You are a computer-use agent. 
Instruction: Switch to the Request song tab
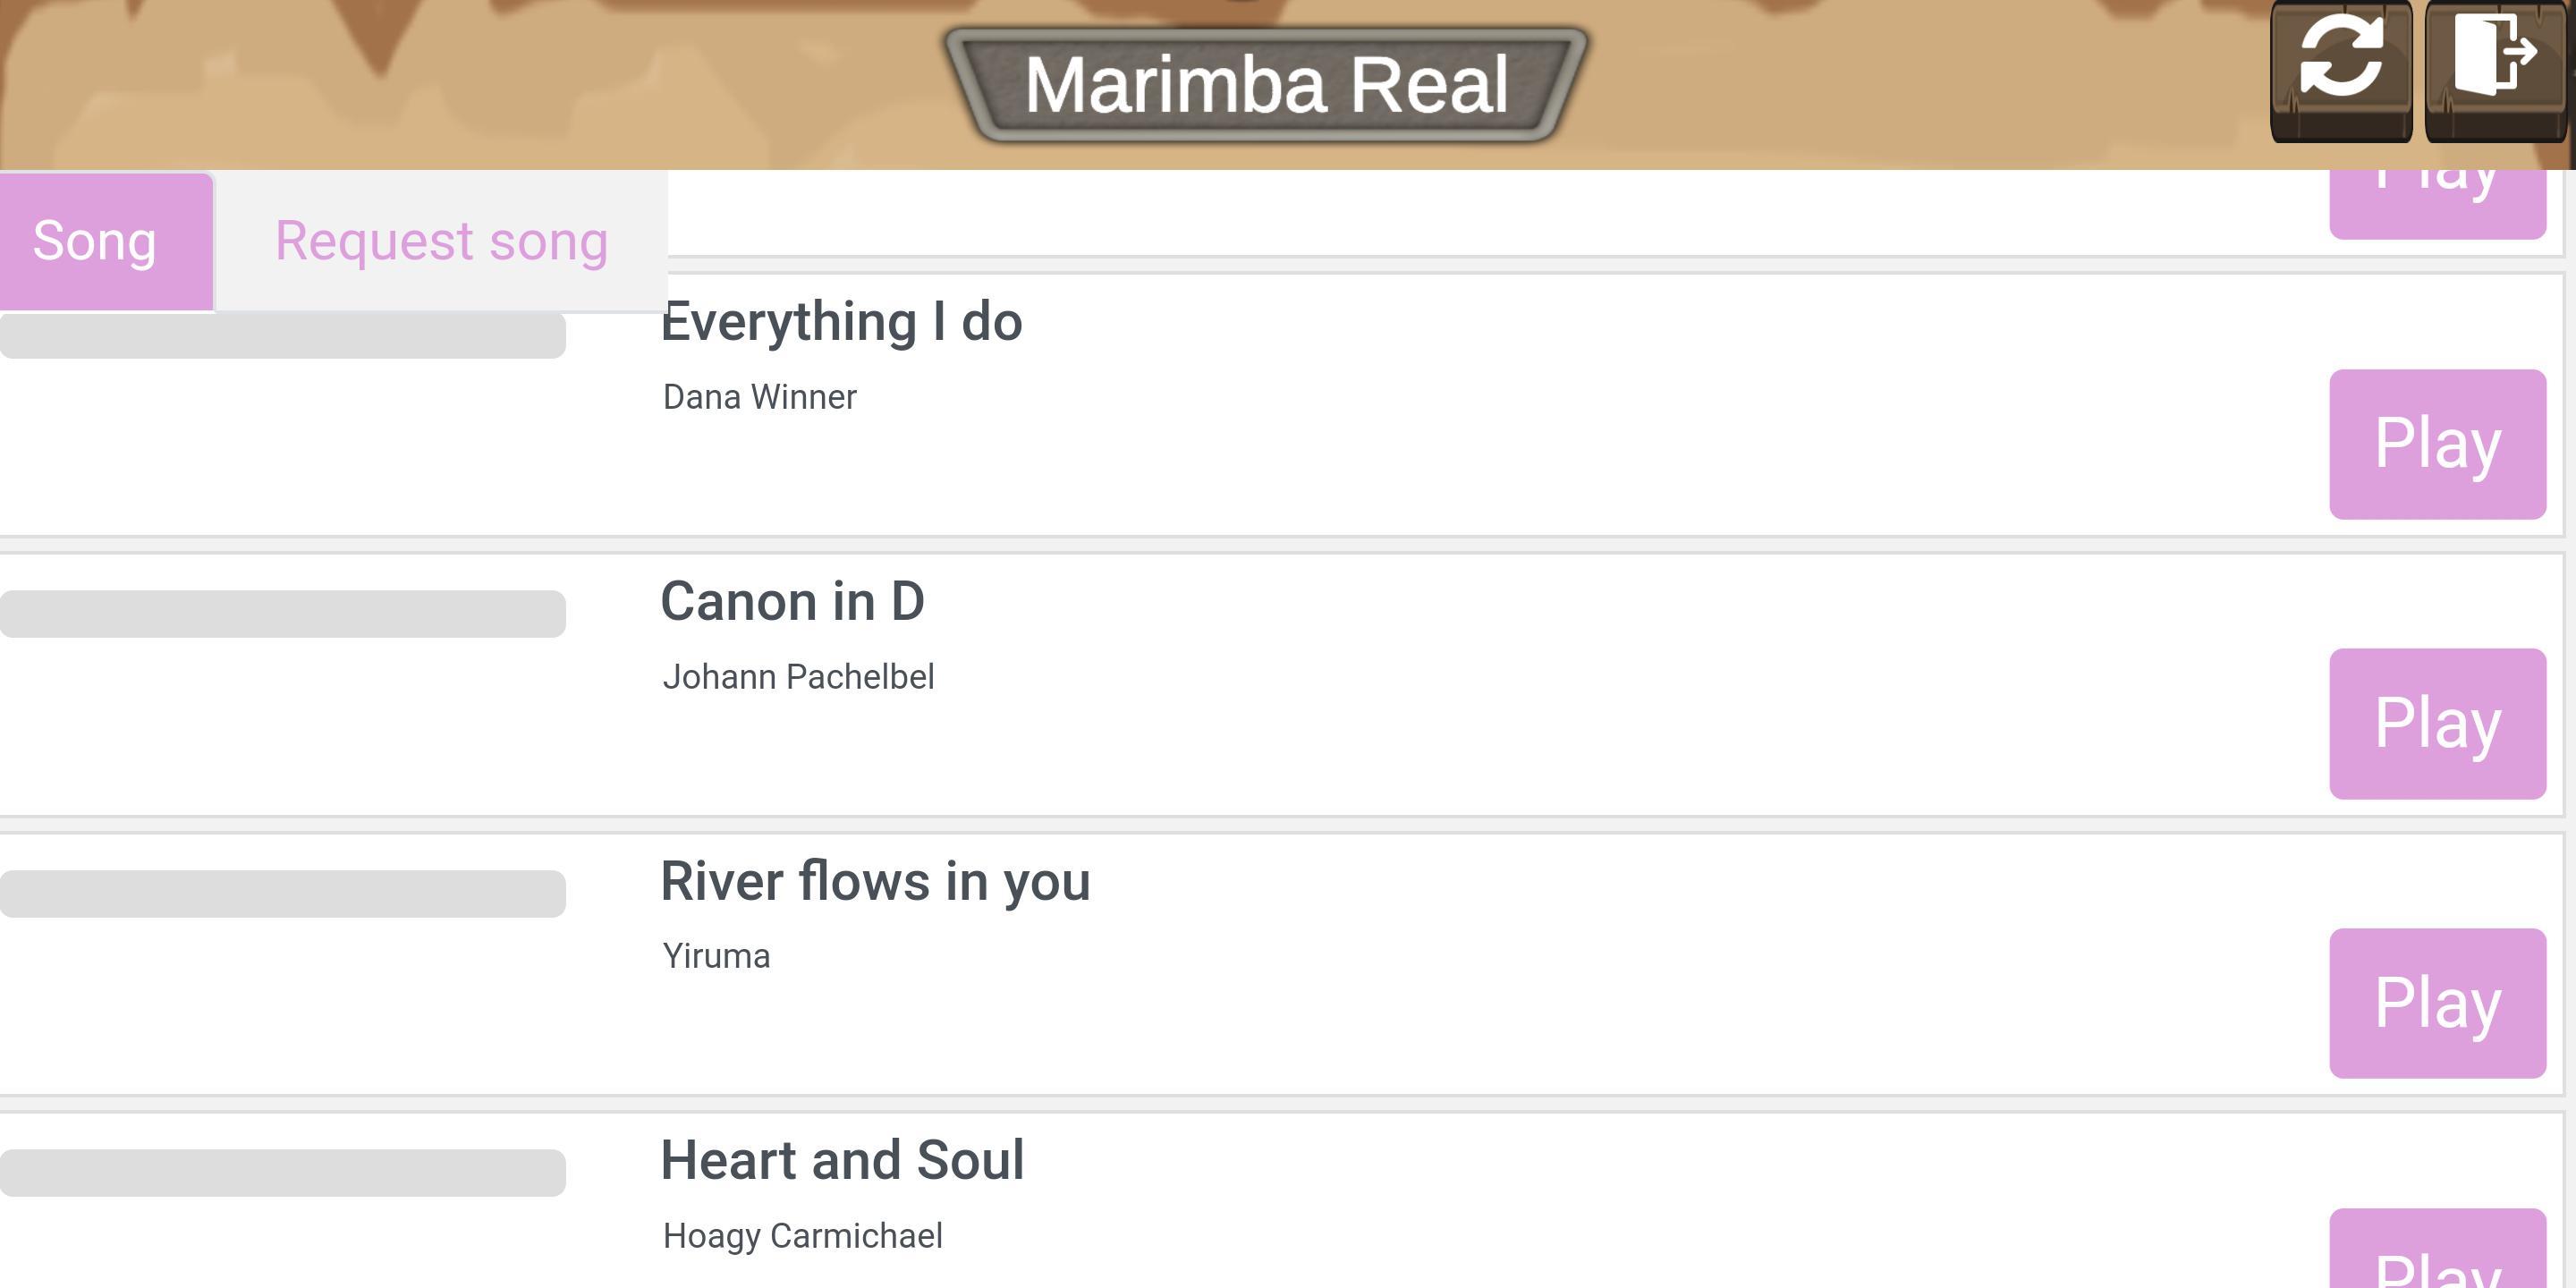440,240
